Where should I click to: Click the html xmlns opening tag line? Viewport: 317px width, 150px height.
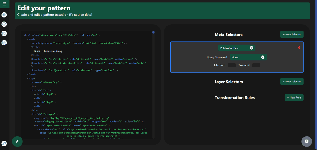[62, 35]
